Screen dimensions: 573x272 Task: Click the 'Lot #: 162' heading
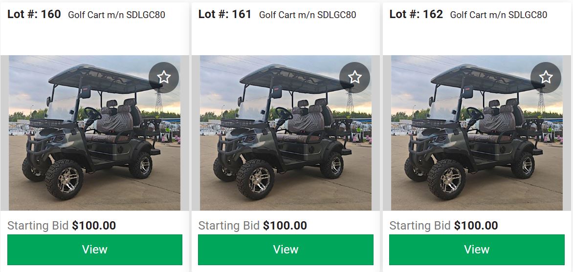[416, 14]
